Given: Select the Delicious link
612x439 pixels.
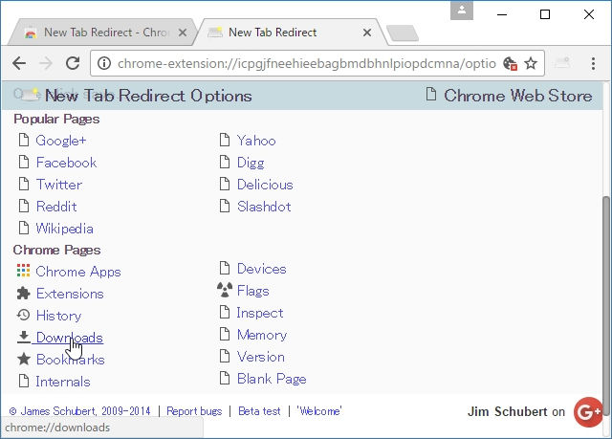Looking at the screenshot, I should 265,185.
